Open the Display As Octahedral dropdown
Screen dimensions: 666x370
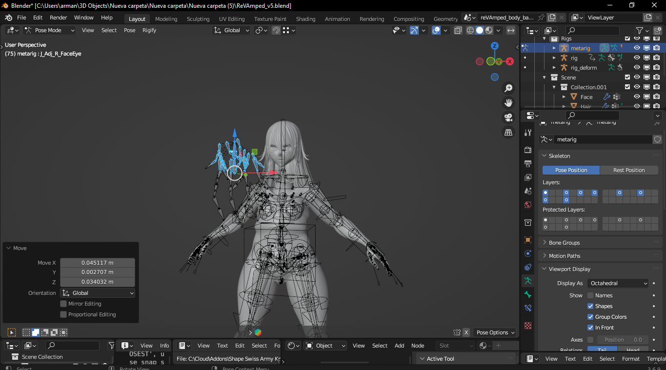point(618,283)
